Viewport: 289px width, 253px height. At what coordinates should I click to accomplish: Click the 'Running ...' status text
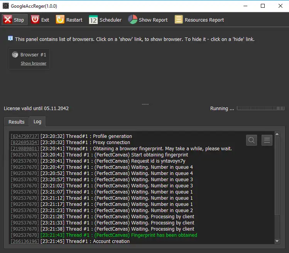(222, 108)
